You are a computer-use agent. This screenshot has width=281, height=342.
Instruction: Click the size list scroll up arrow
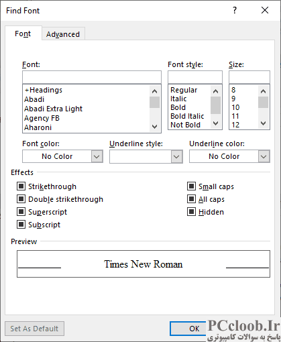pyautogui.click(x=263, y=91)
